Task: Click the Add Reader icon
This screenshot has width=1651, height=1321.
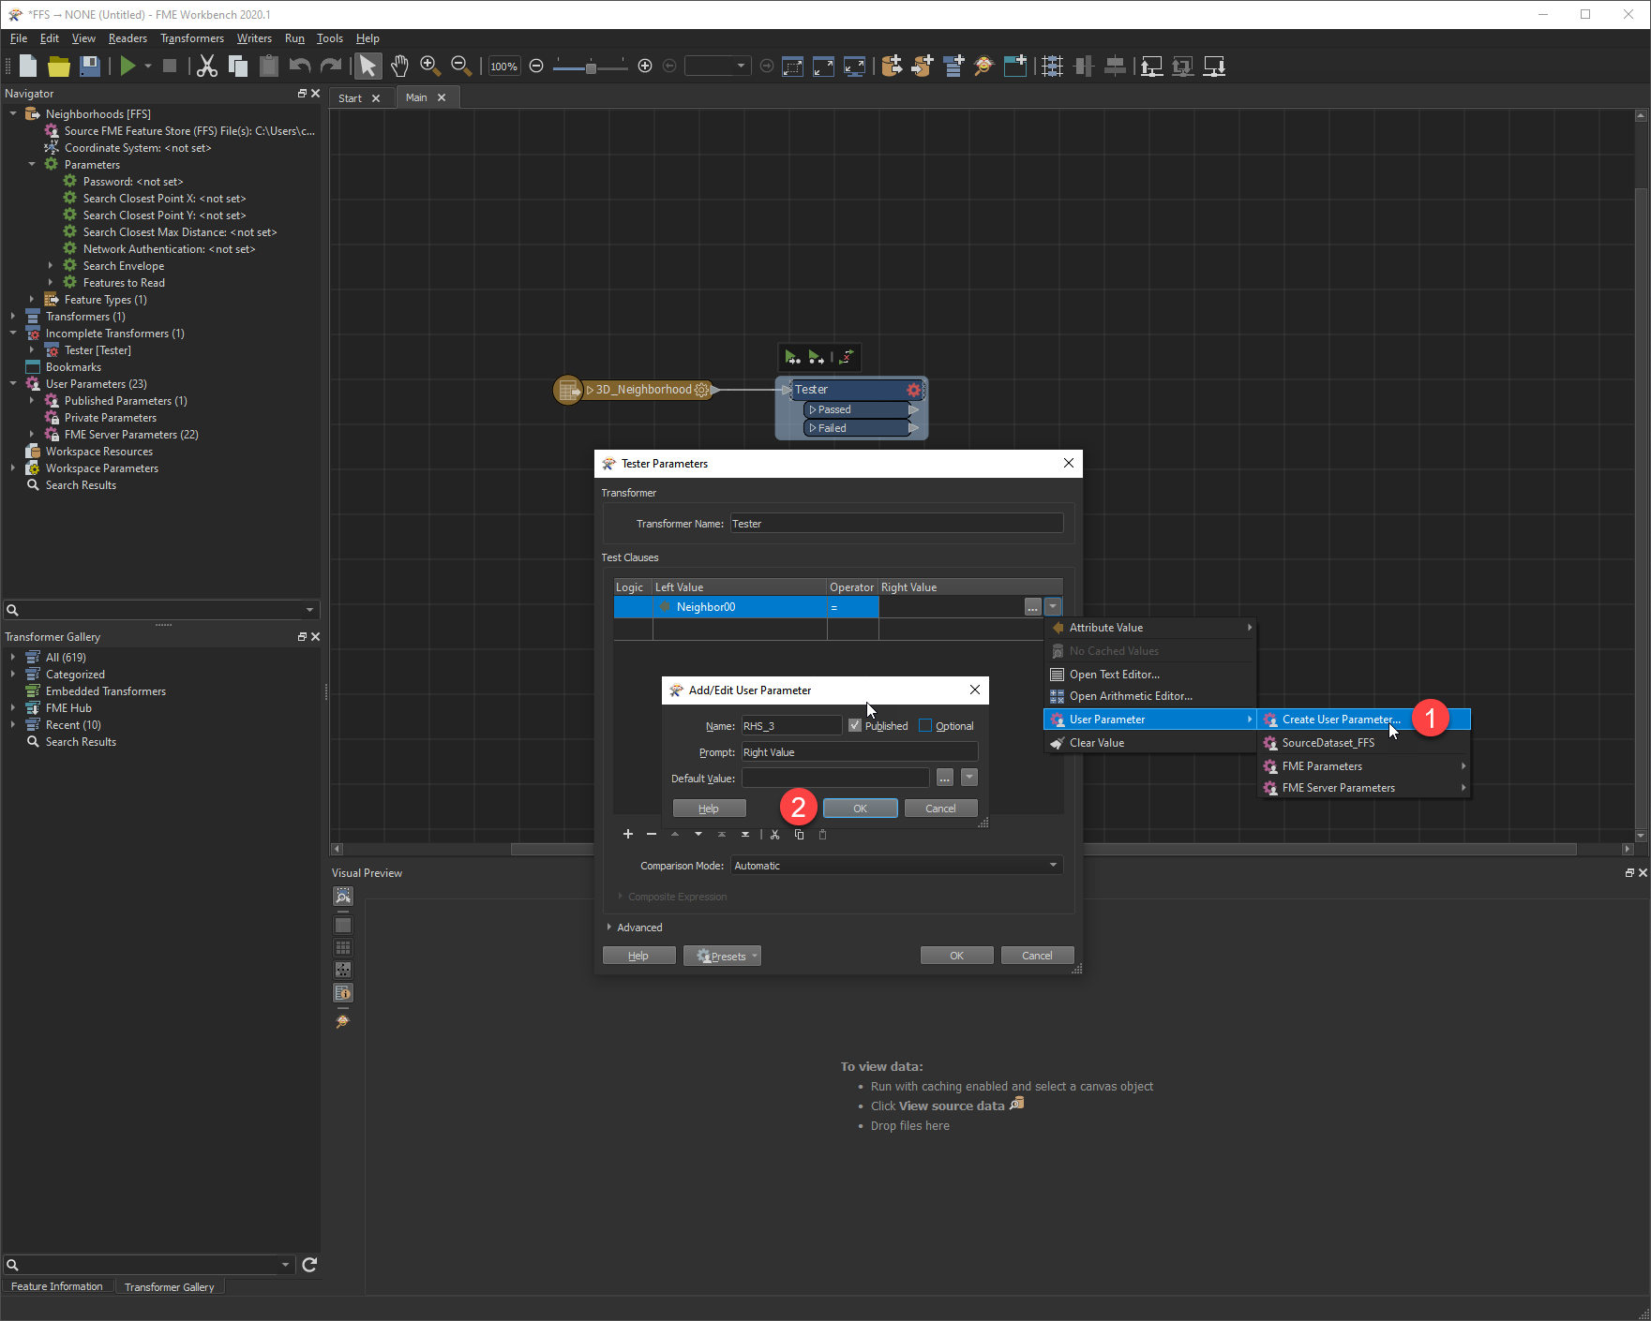Action: point(892,66)
